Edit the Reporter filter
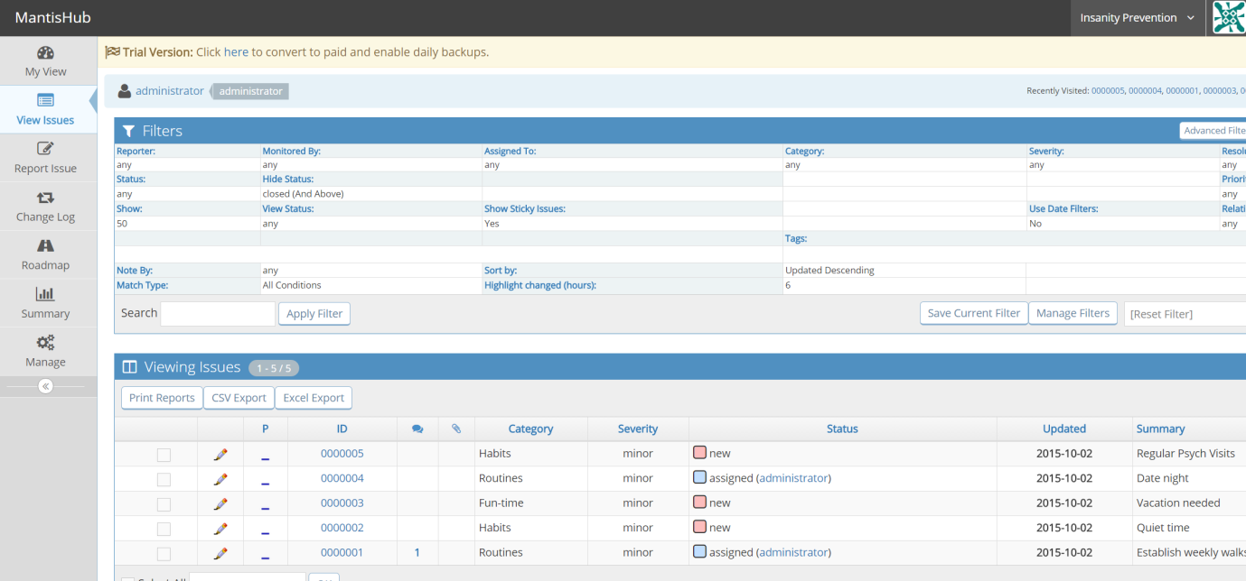Image resolution: width=1246 pixels, height=581 pixels. (x=136, y=152)
